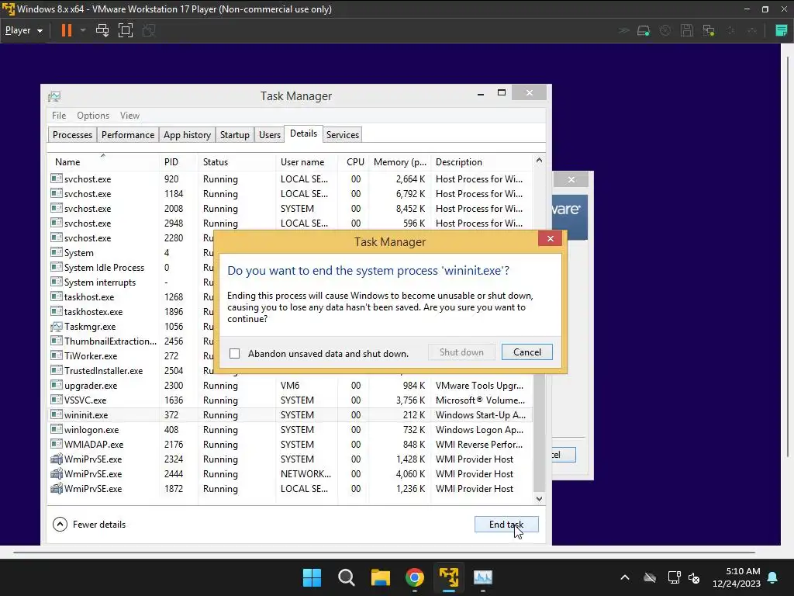Open the Windows Start button on host taskbar
Image resolution: width=794 pixels, height=596 pixels.
(312, 577)
